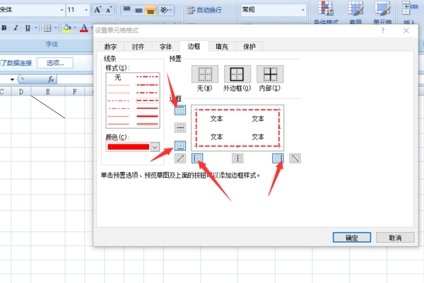Toggle italic formatting in ribbon

pyautogui.click(x=16, y=28)
